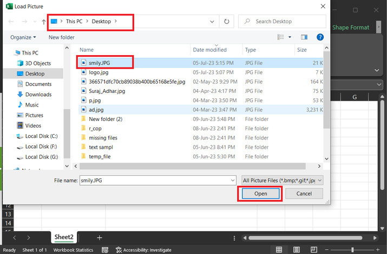The width and height of the screenshot is (387, 254).
Task: Open the view options dropdown arrow
Action: point(290,37)
